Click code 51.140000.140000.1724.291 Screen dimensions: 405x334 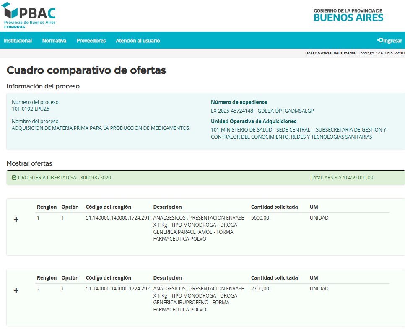coord(118,218)
